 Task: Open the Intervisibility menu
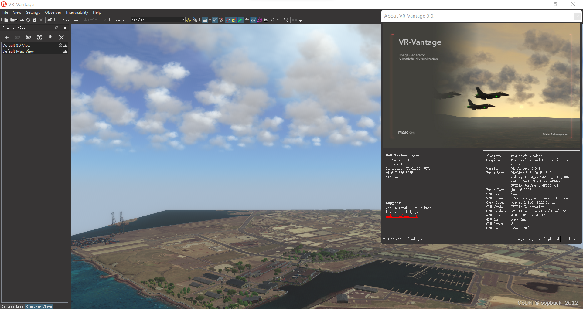coord(77,12)
